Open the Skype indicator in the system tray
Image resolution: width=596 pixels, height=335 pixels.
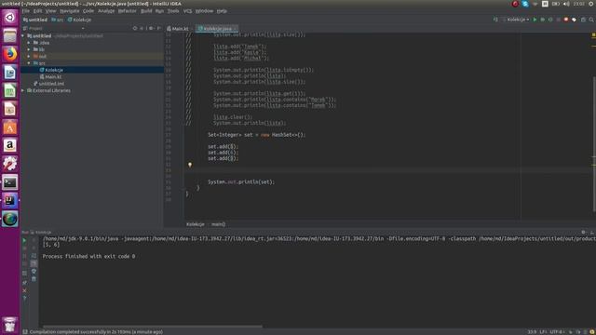[525, 4]
